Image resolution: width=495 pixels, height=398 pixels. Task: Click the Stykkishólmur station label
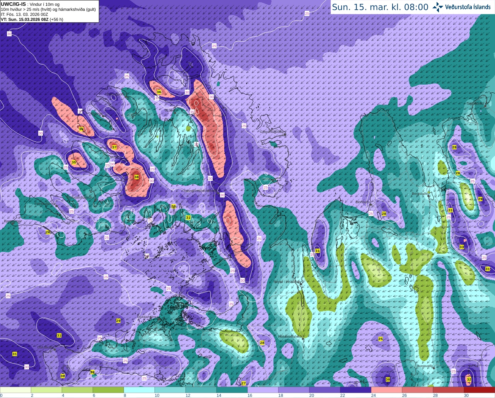(x=148, y=317)
